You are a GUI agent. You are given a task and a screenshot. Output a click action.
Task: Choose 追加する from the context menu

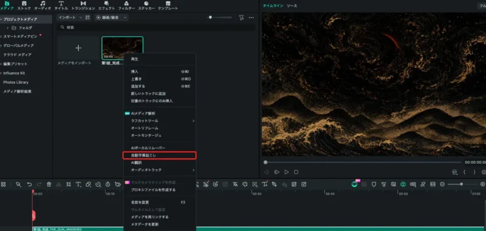click(x=160, y=86)
